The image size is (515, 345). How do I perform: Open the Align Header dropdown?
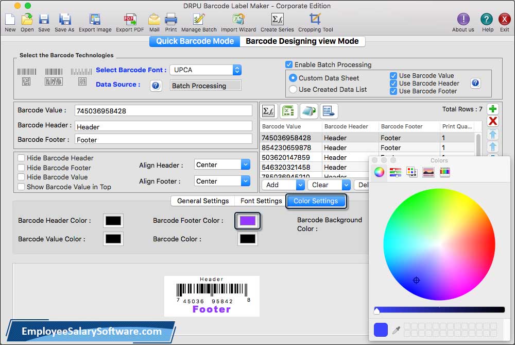[x=222, y=165]
